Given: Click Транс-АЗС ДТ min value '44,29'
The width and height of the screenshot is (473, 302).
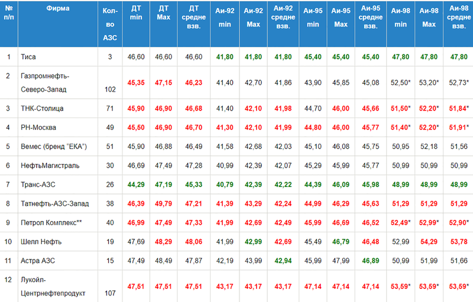Looking at the screenshot, I should 136,184.
